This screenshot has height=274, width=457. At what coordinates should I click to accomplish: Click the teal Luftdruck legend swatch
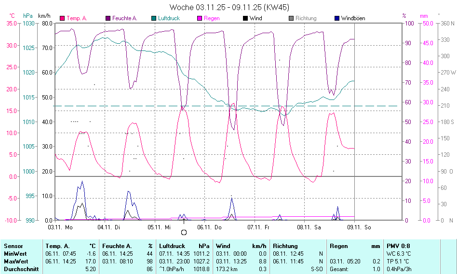(154, 18)
